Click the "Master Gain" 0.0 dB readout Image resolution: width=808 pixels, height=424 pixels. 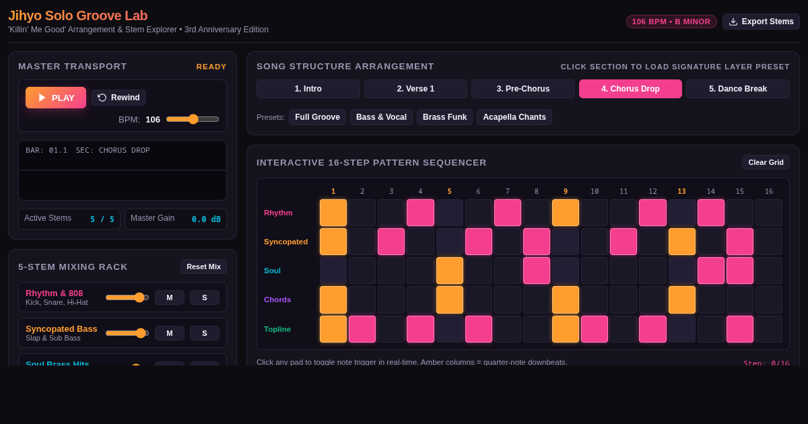pyautogui.click(x=176, y=219)
